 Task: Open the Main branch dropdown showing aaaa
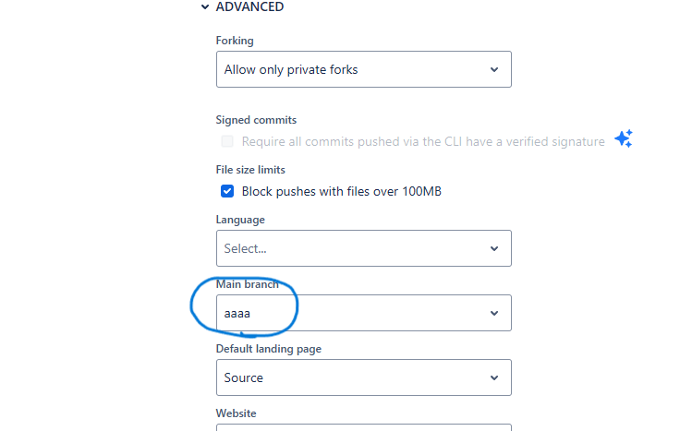coord(363,313)
